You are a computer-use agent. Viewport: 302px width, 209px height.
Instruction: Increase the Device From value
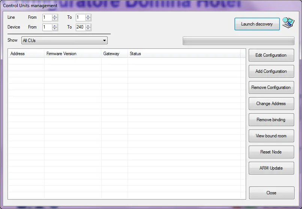click(55, 26)
